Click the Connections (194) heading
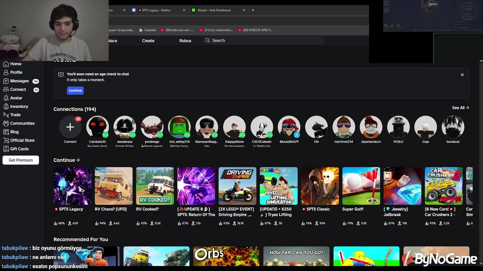The width and height of the screenshot is (483, 271). [x=75, y=109]
